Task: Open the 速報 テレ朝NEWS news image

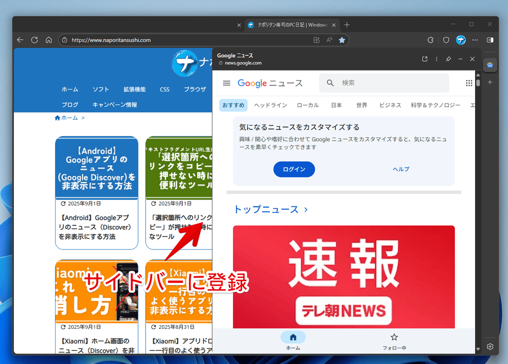Action: 344,277
